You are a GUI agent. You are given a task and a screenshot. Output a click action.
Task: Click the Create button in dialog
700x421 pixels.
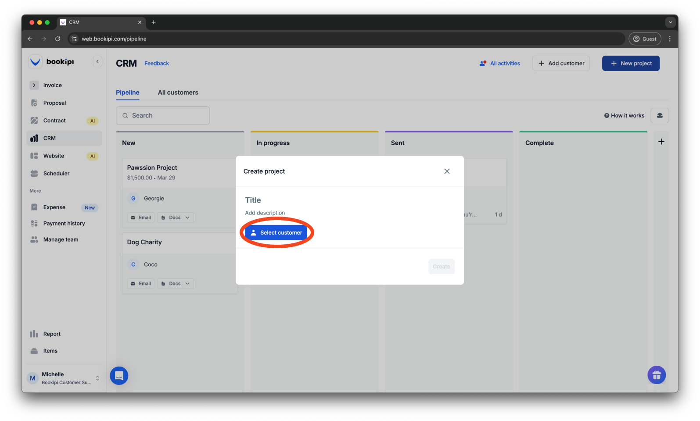442,267
